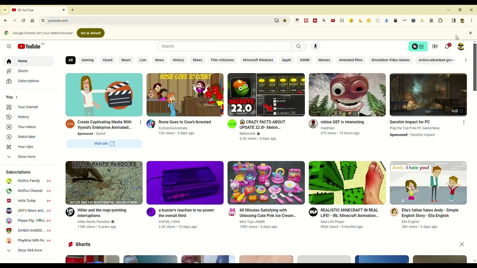
Task: Select the Live filter chip
Action: (143, 60)
